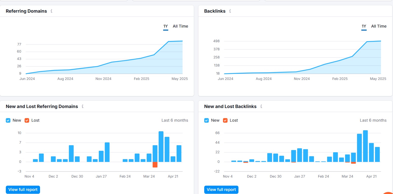Image resolution: width=393 pixels, height=194 pixels.
Task: Open info tooltip for New and Lost Referring Domains
Action: 83,106
